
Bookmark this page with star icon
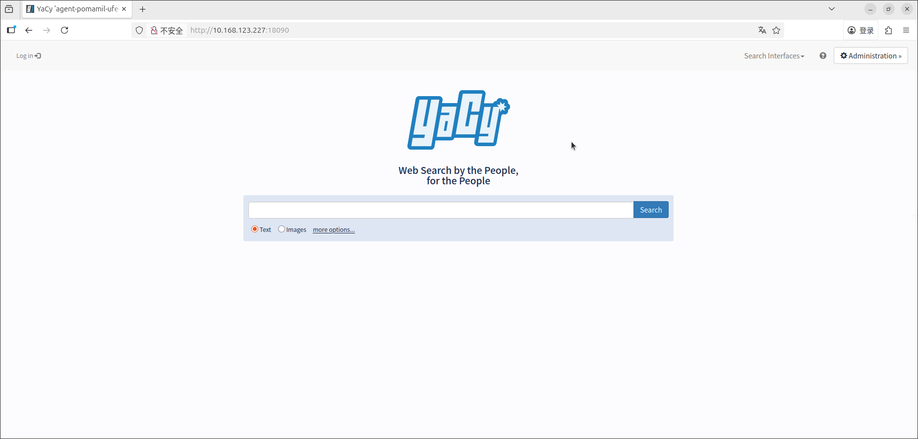tap(776, 30)
